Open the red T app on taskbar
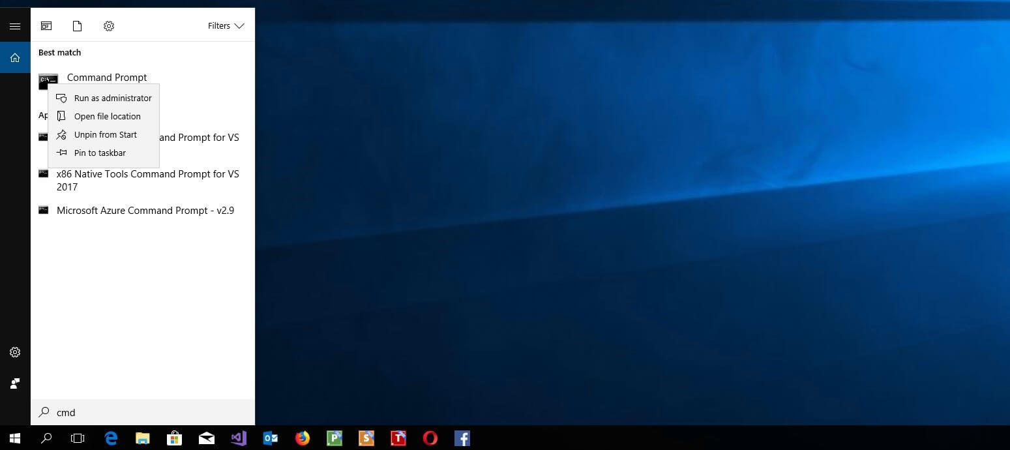1010x450 pixels. pyautogui.click(x=398, y=438)
